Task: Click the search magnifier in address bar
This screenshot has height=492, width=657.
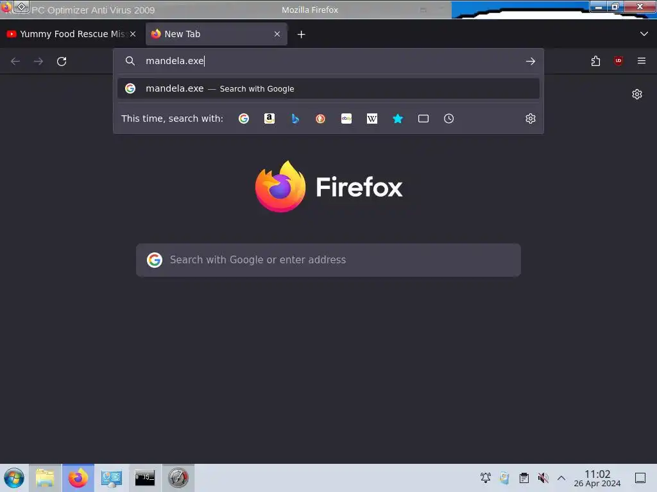Action: (x=130, y=61)
